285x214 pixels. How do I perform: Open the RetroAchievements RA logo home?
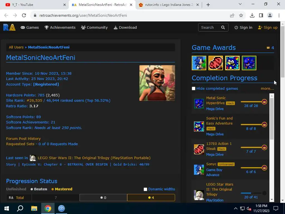[9, 28]
